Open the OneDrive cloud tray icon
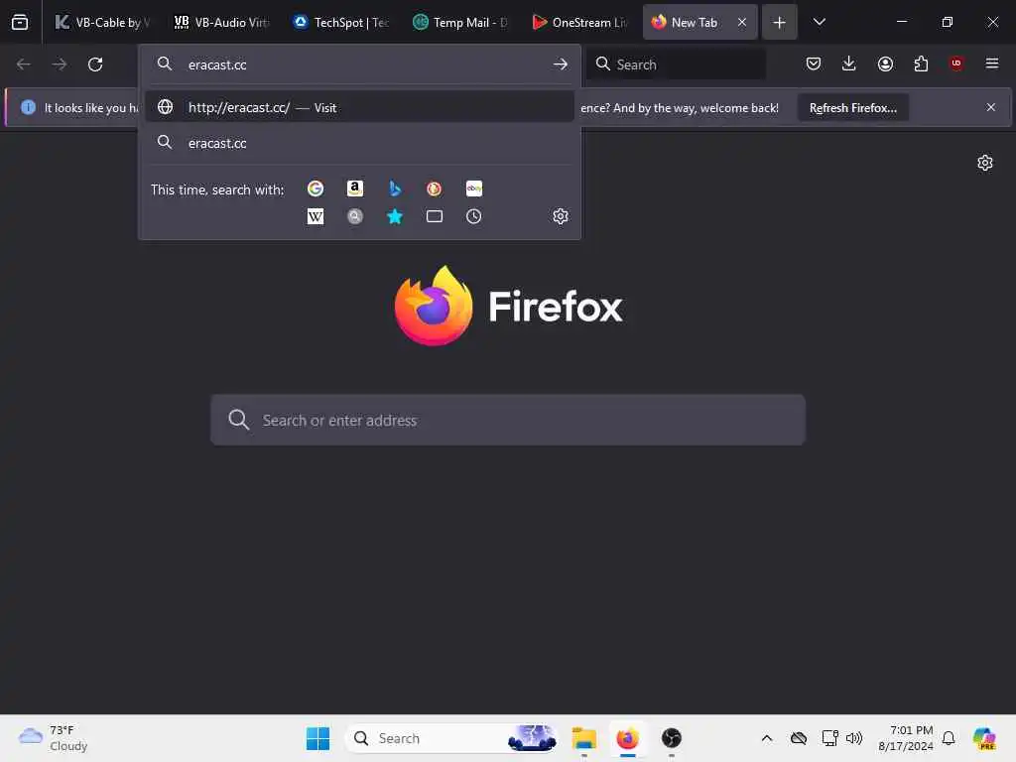 coord(799,738)
